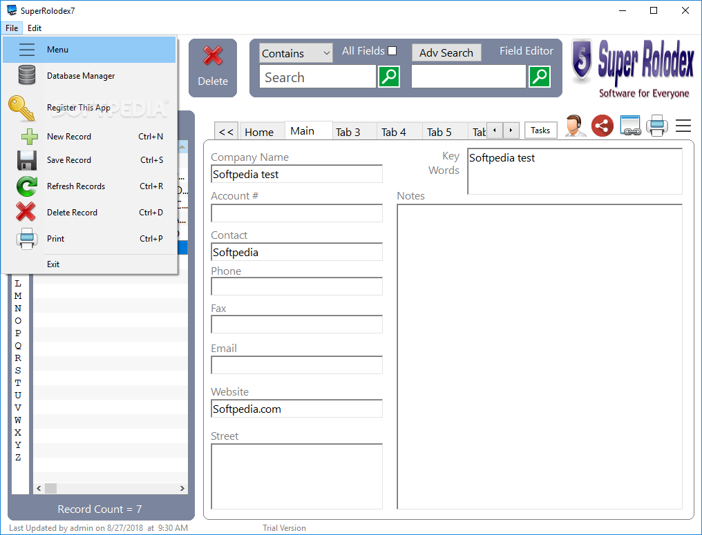
Task: Open the Edit menu
Action: (35, 28)
